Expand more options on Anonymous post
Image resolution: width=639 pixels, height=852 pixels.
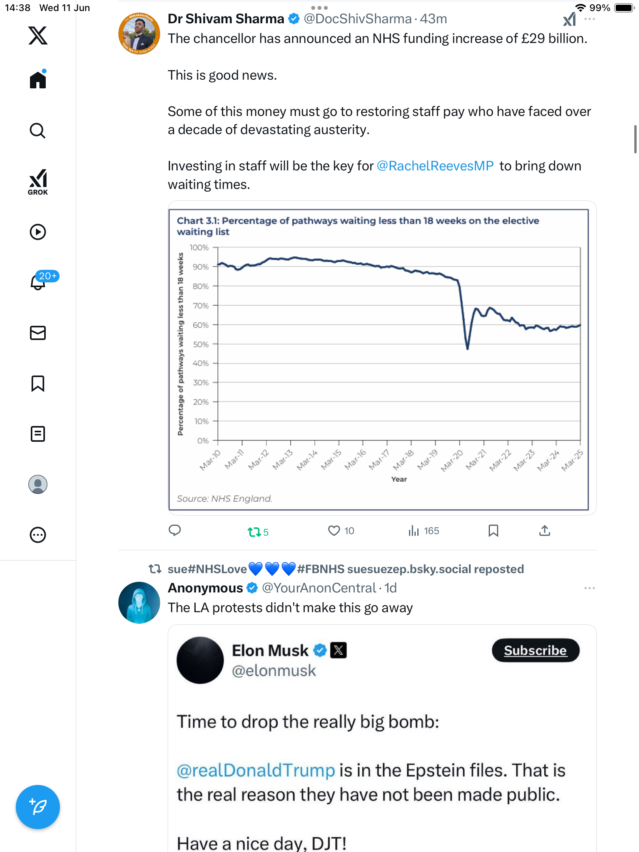[x=590, y=588]
